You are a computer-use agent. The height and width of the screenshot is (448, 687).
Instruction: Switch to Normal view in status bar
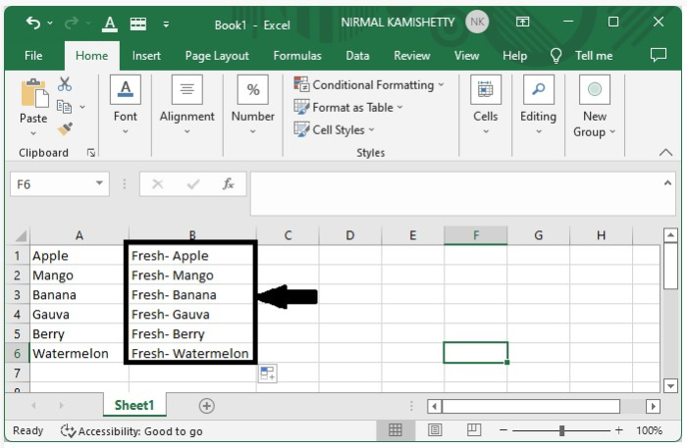point(396,430)
